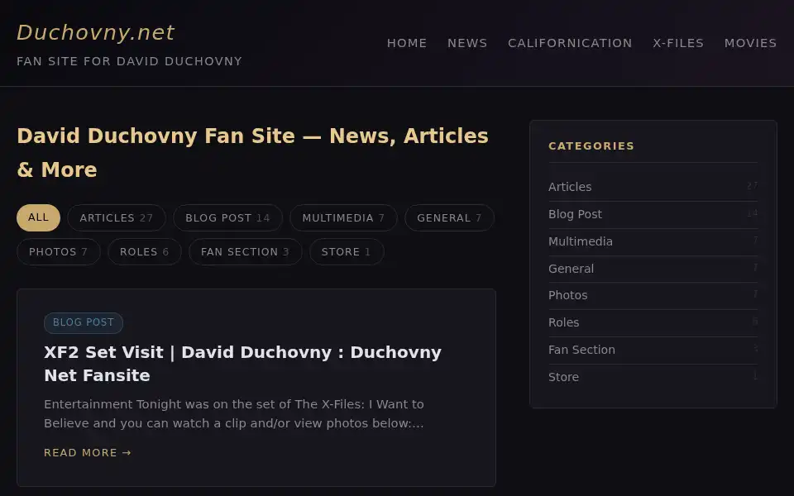This screenshot has width=794, height=496.
Task: Click the Blog Post tag on the article card
Action: pyautogui.click(x=84, y=323)
